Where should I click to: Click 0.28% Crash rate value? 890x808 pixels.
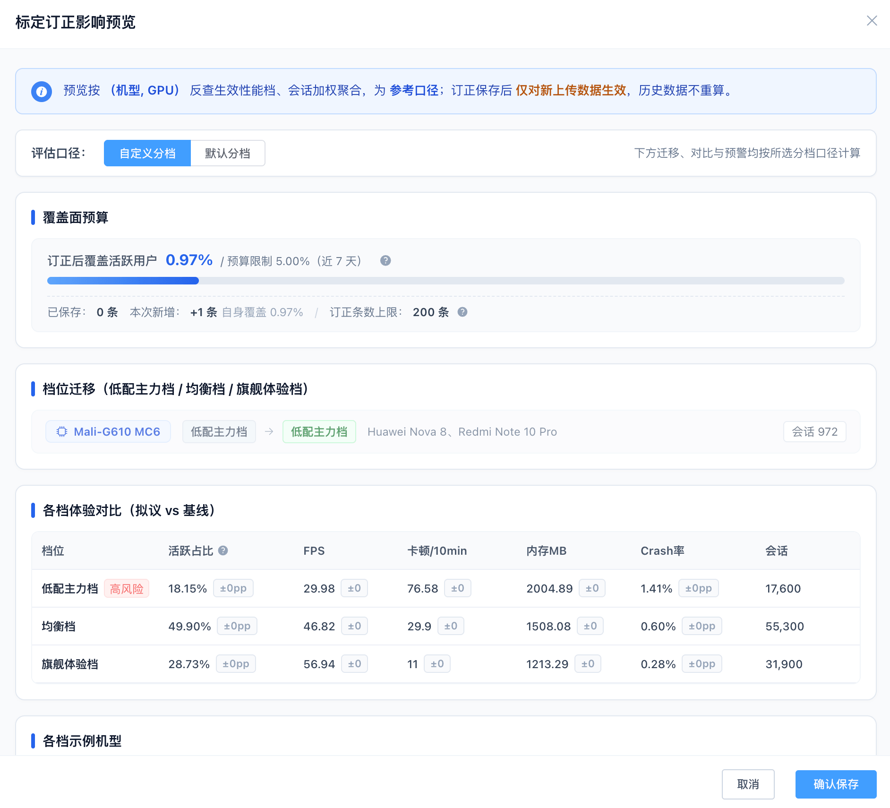tap(658, 664)
